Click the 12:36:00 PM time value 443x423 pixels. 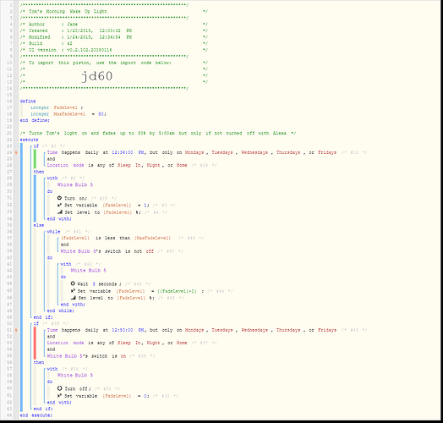click(128, 152)
